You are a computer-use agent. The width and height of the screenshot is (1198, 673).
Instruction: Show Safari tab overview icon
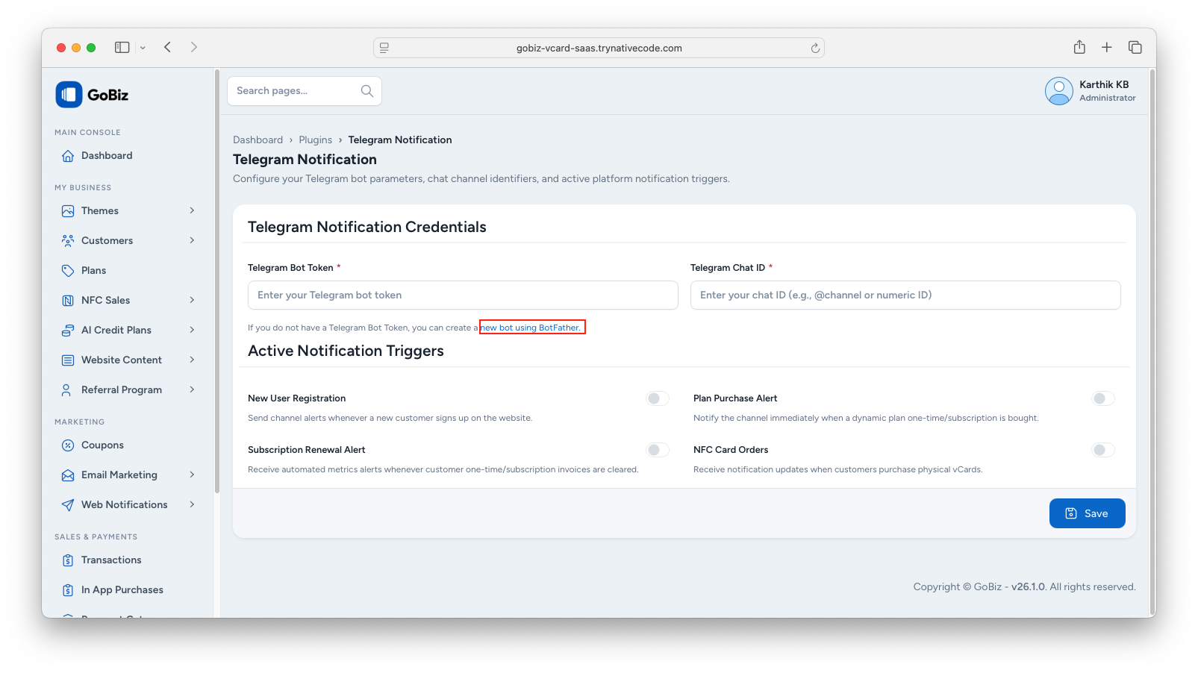[1135, 47]
